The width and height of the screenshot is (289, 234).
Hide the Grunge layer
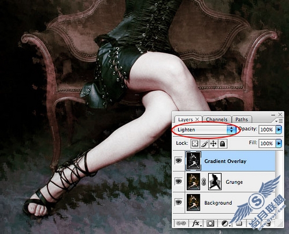pos(179,182)
